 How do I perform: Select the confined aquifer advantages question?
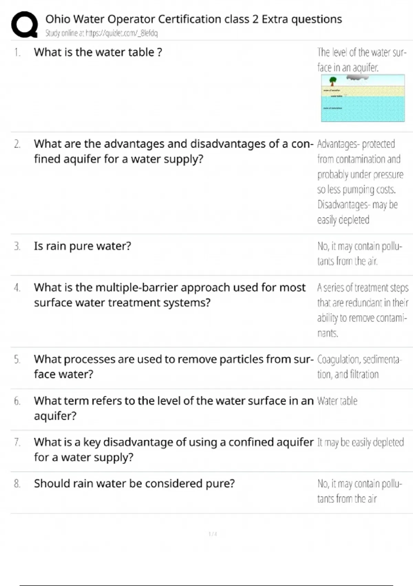pos(174,151)
